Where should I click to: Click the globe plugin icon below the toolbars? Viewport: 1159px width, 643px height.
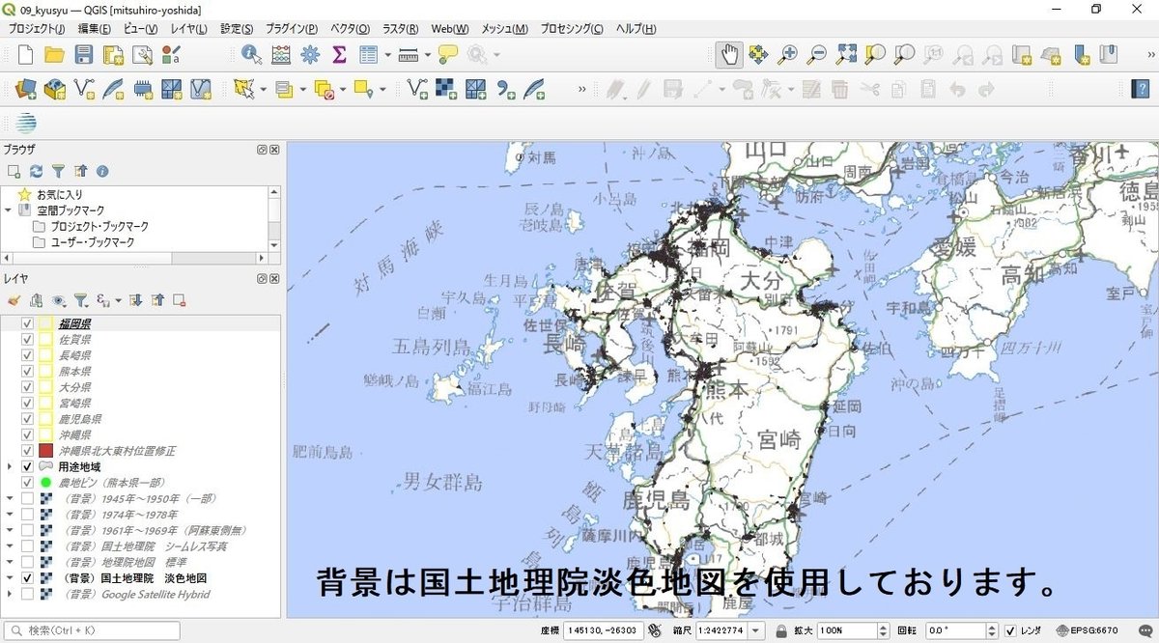point(26,123)
